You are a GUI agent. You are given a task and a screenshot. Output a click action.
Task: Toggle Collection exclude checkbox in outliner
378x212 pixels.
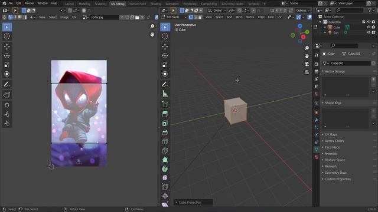[x=364, y=22]
